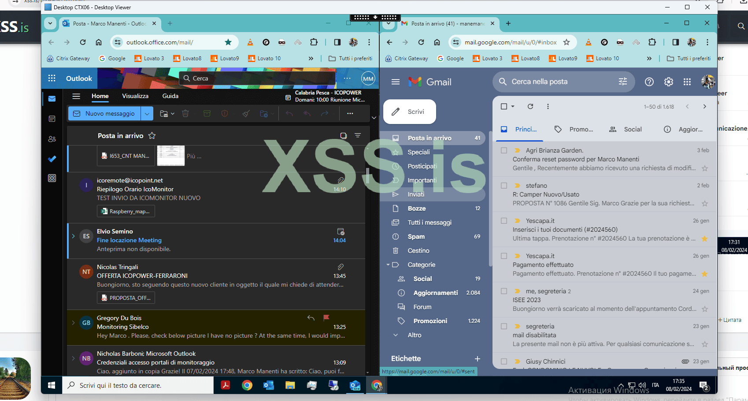
Task: Switch to Outlook Visualizza tab
Action: [135, 96]
